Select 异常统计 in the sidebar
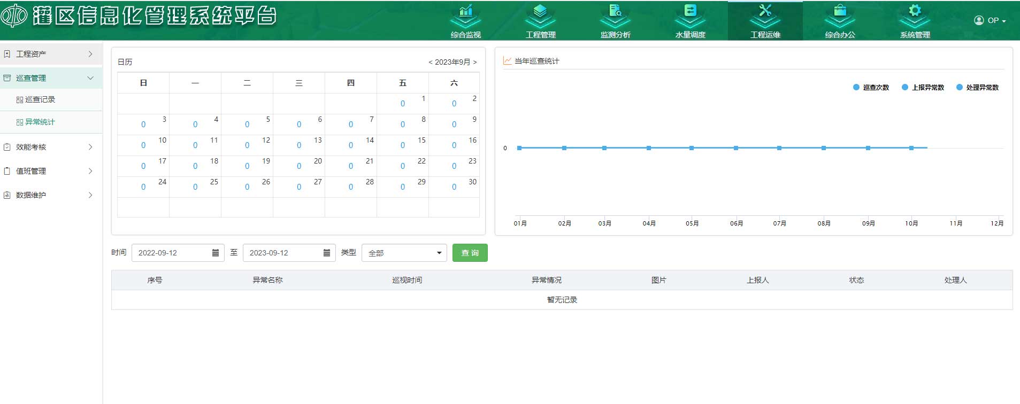This screenshot has height=404, width=1020. [x=40, y=122]
